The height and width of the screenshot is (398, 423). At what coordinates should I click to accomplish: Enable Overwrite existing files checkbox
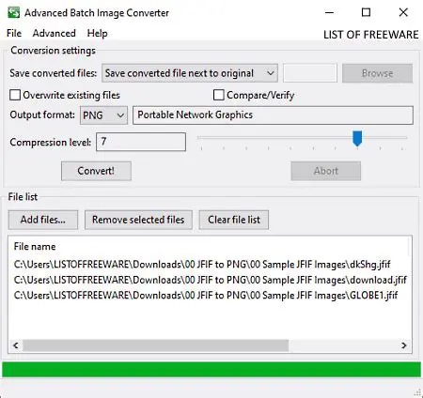[x=15, y=95]
